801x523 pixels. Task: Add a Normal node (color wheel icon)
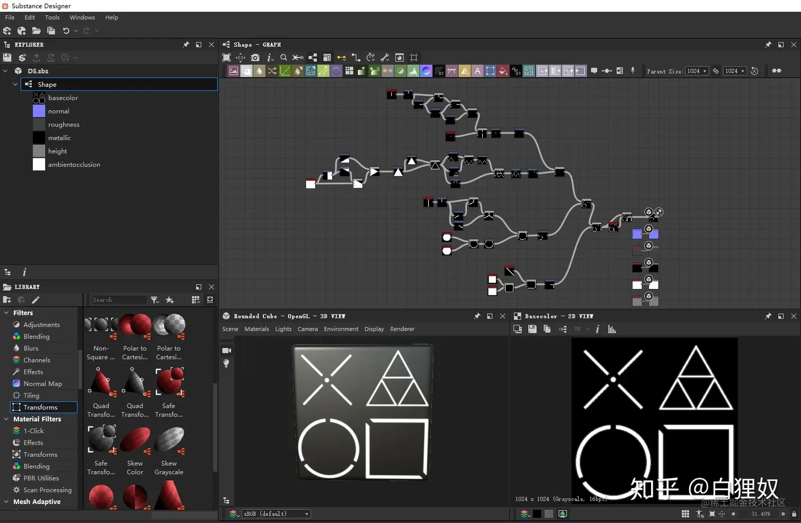click(x=426, y=71)
